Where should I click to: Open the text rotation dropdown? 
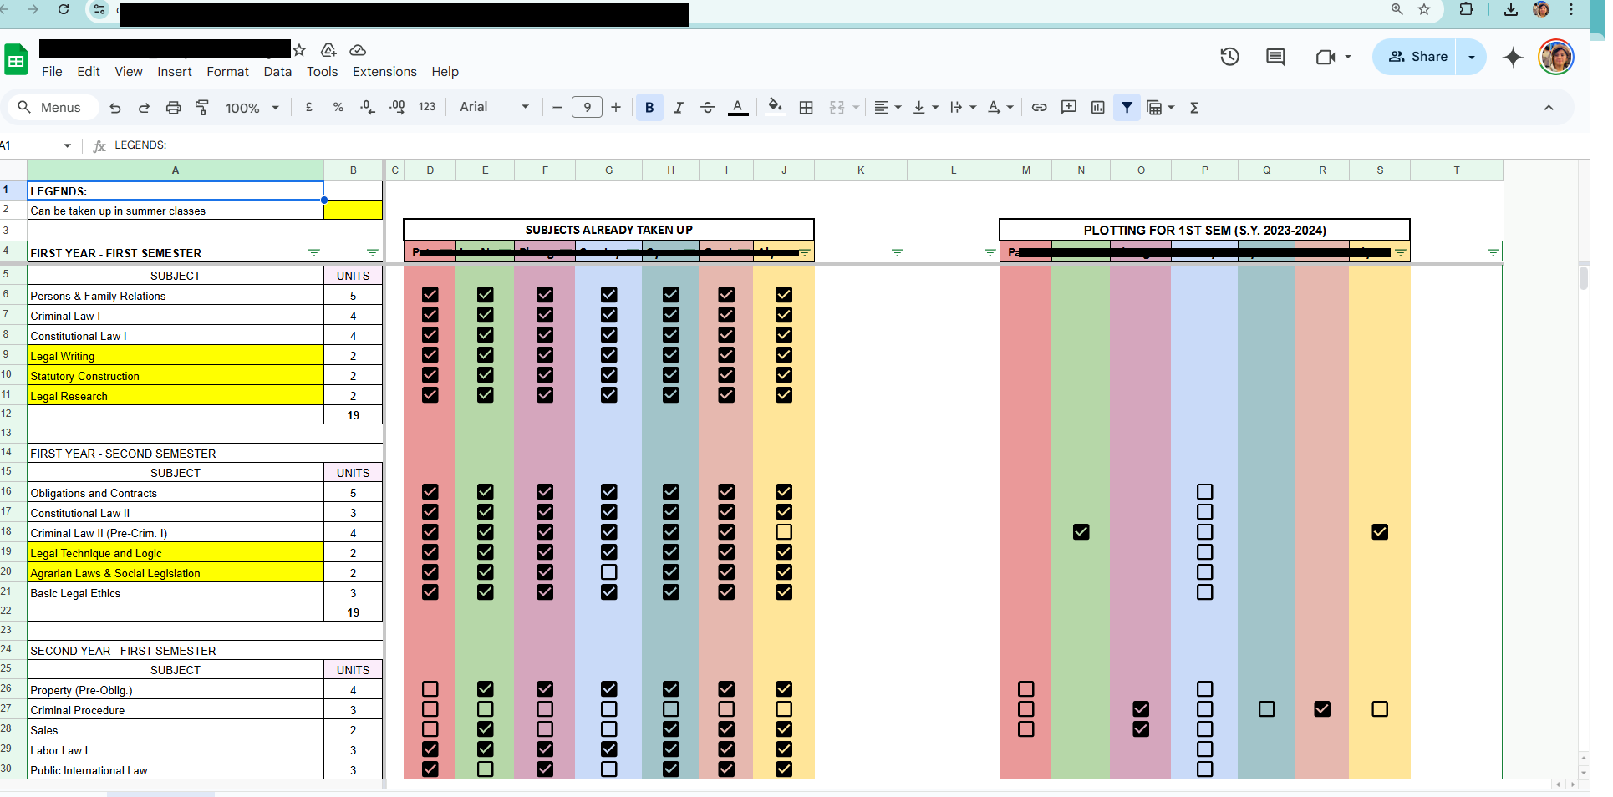coord(1000,108)
